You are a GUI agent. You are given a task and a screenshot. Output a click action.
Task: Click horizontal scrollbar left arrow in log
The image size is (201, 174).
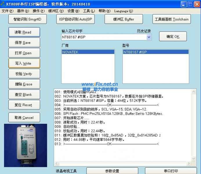pos(57,164)
